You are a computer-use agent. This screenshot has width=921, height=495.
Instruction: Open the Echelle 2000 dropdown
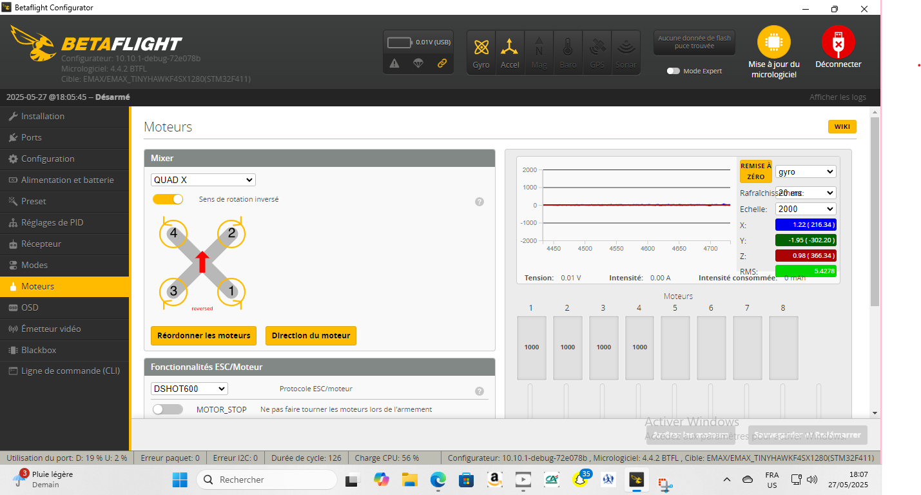[805, 209]
